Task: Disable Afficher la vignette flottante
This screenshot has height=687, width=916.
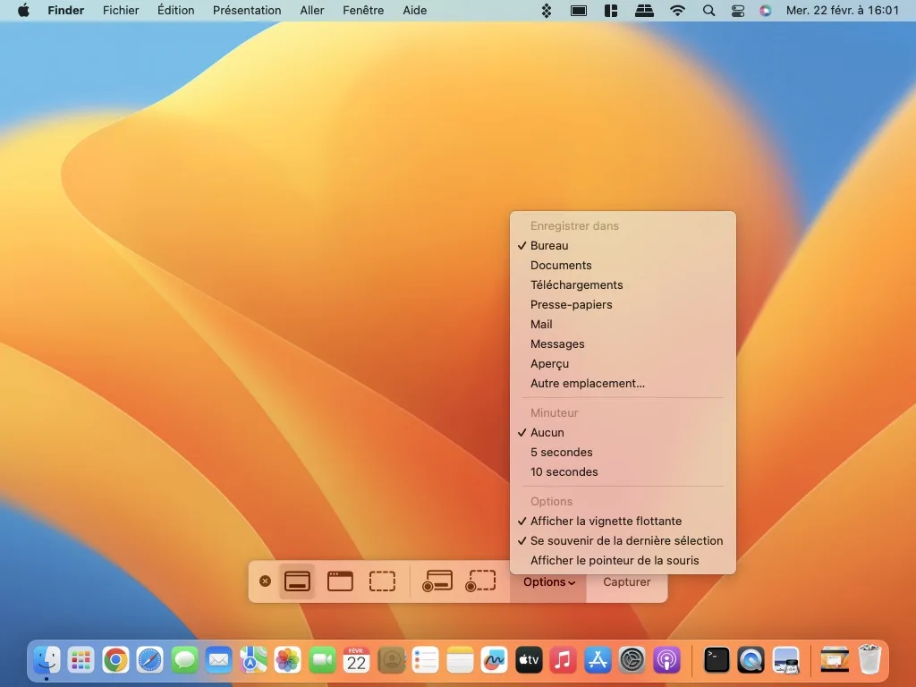Action: pyautogui.click(x=605, y=521)
